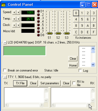Open Set parameters for TTY
This screenshot has width=98, height=111.
[50, 83]
